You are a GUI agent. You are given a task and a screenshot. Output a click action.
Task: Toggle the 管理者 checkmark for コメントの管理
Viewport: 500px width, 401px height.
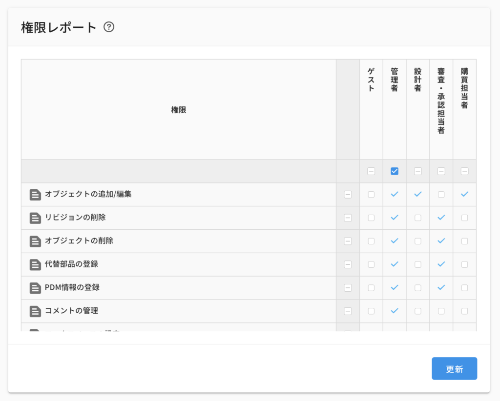[x=394, y=311]
